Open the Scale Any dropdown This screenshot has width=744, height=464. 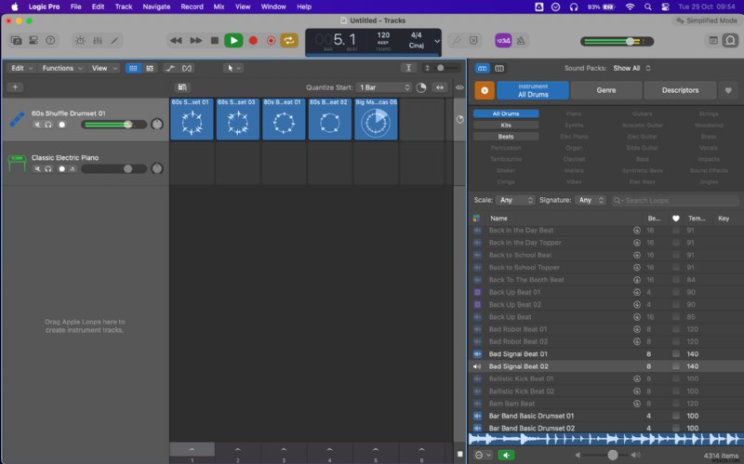[515, 200]
